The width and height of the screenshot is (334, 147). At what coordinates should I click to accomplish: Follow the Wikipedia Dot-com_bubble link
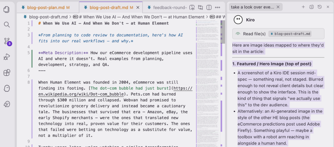115,91
